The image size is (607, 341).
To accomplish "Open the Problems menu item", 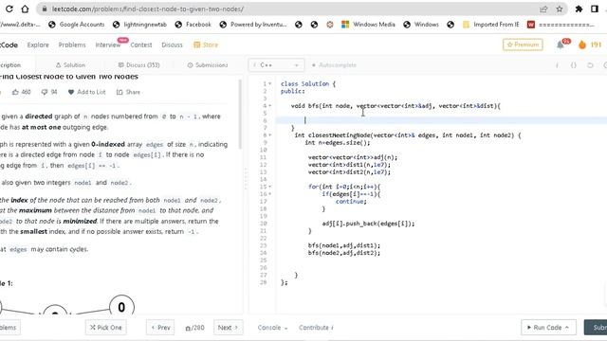I will [x=72, y=45].
